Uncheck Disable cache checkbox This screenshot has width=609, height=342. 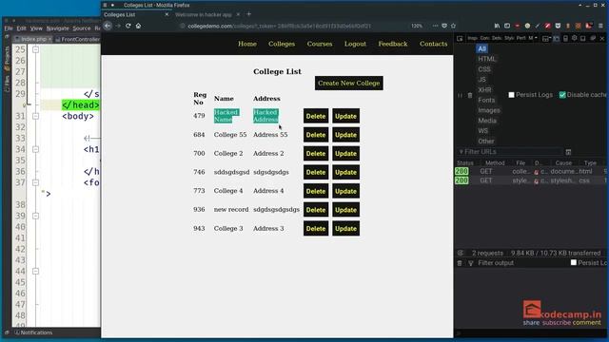pyautogui.click(x=562, y=95)
